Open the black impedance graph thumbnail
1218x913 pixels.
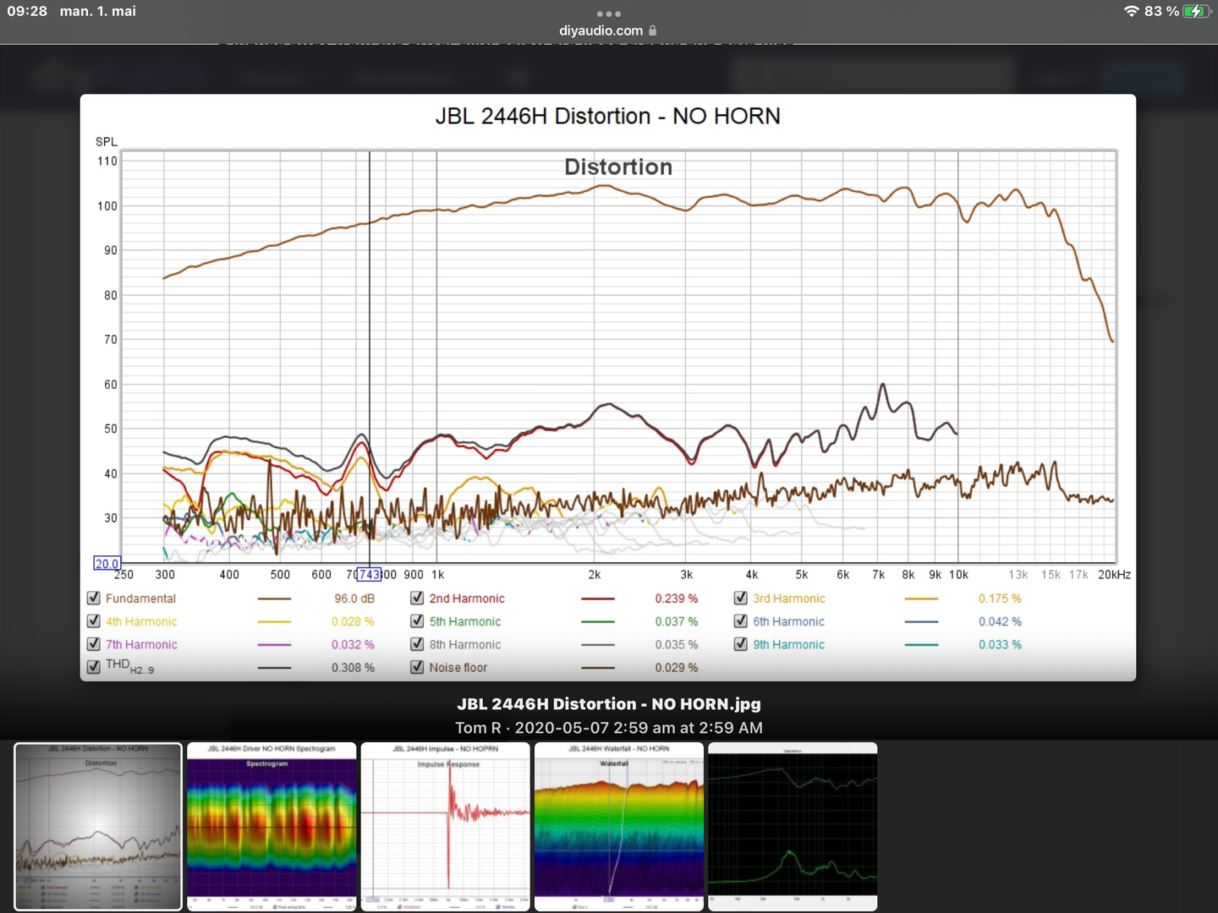click(x=793, y=827)
